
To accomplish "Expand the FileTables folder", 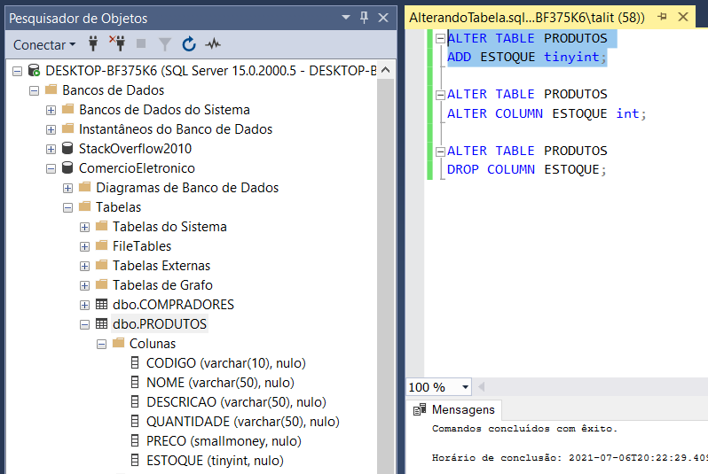I will tap(84, 246).
